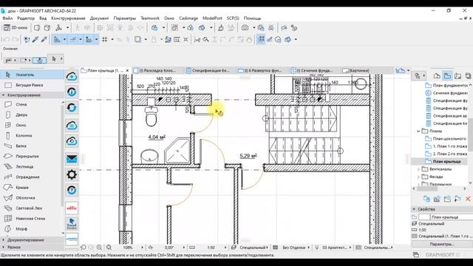Activate the Бегущая Рамка (Marquee) tool
473x266 pixels.
pyautogui.click(x=32, y=85)
